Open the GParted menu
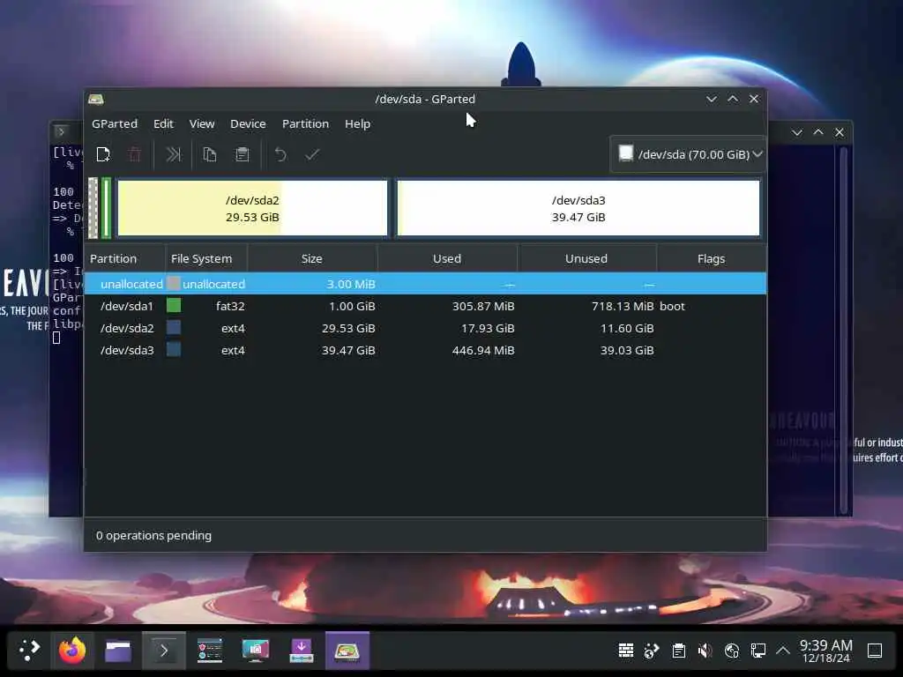Viewport: 903px width, 677px height. 115,123
